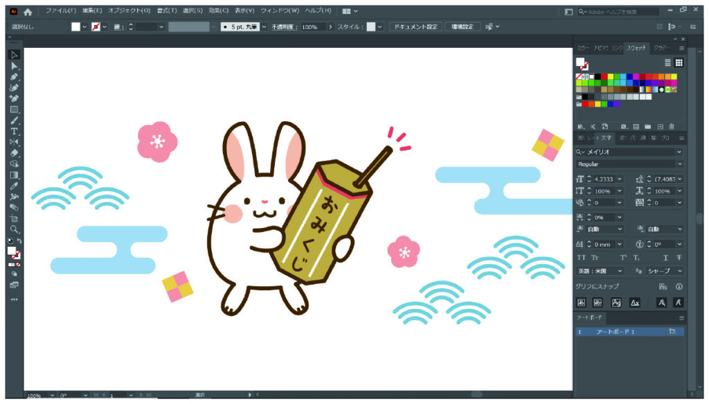Click the 環境設定 button
This screenshot has width=709, height=404.
[462, 27]
